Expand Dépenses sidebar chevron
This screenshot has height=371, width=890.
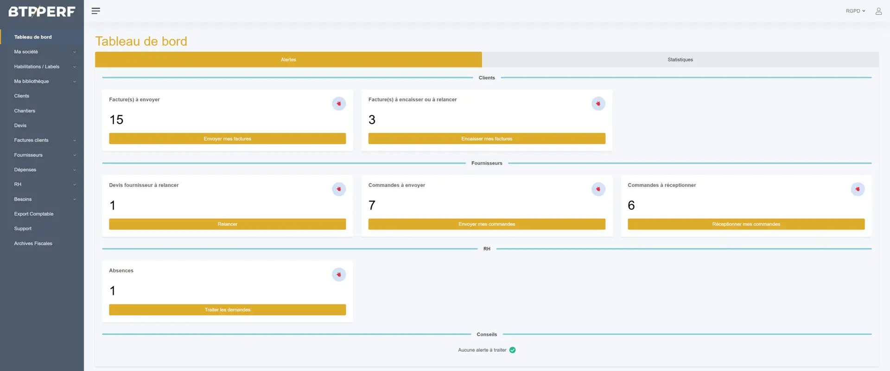point(75,170)
